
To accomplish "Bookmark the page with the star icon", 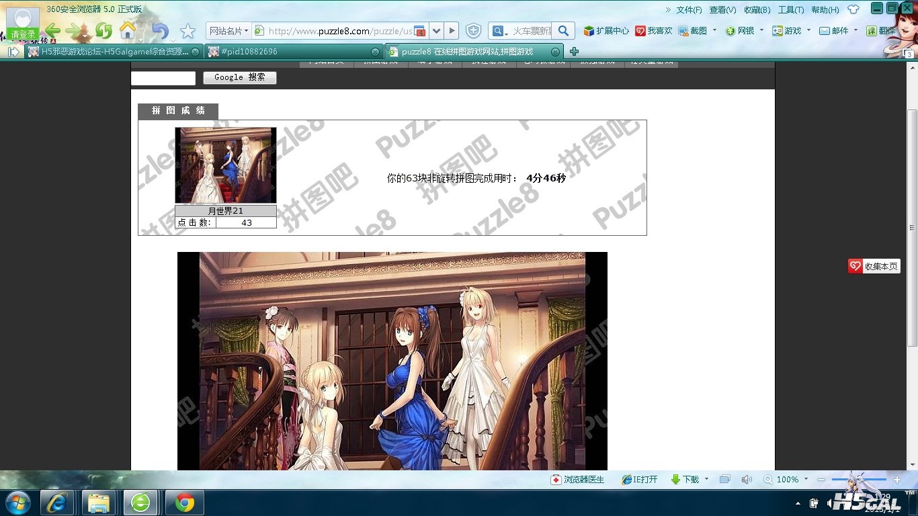I will (x=187, y=31).
